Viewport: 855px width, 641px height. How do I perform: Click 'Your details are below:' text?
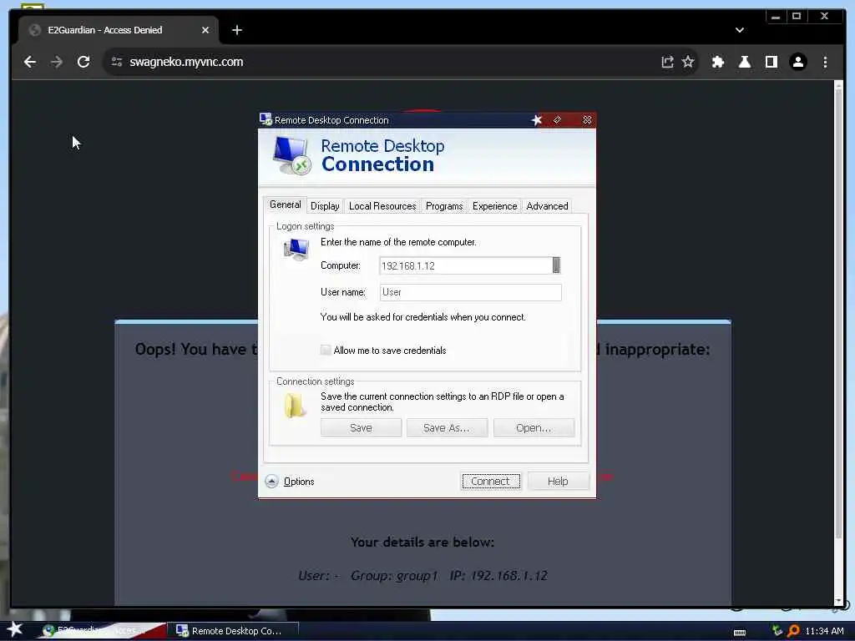click(422, 543)
